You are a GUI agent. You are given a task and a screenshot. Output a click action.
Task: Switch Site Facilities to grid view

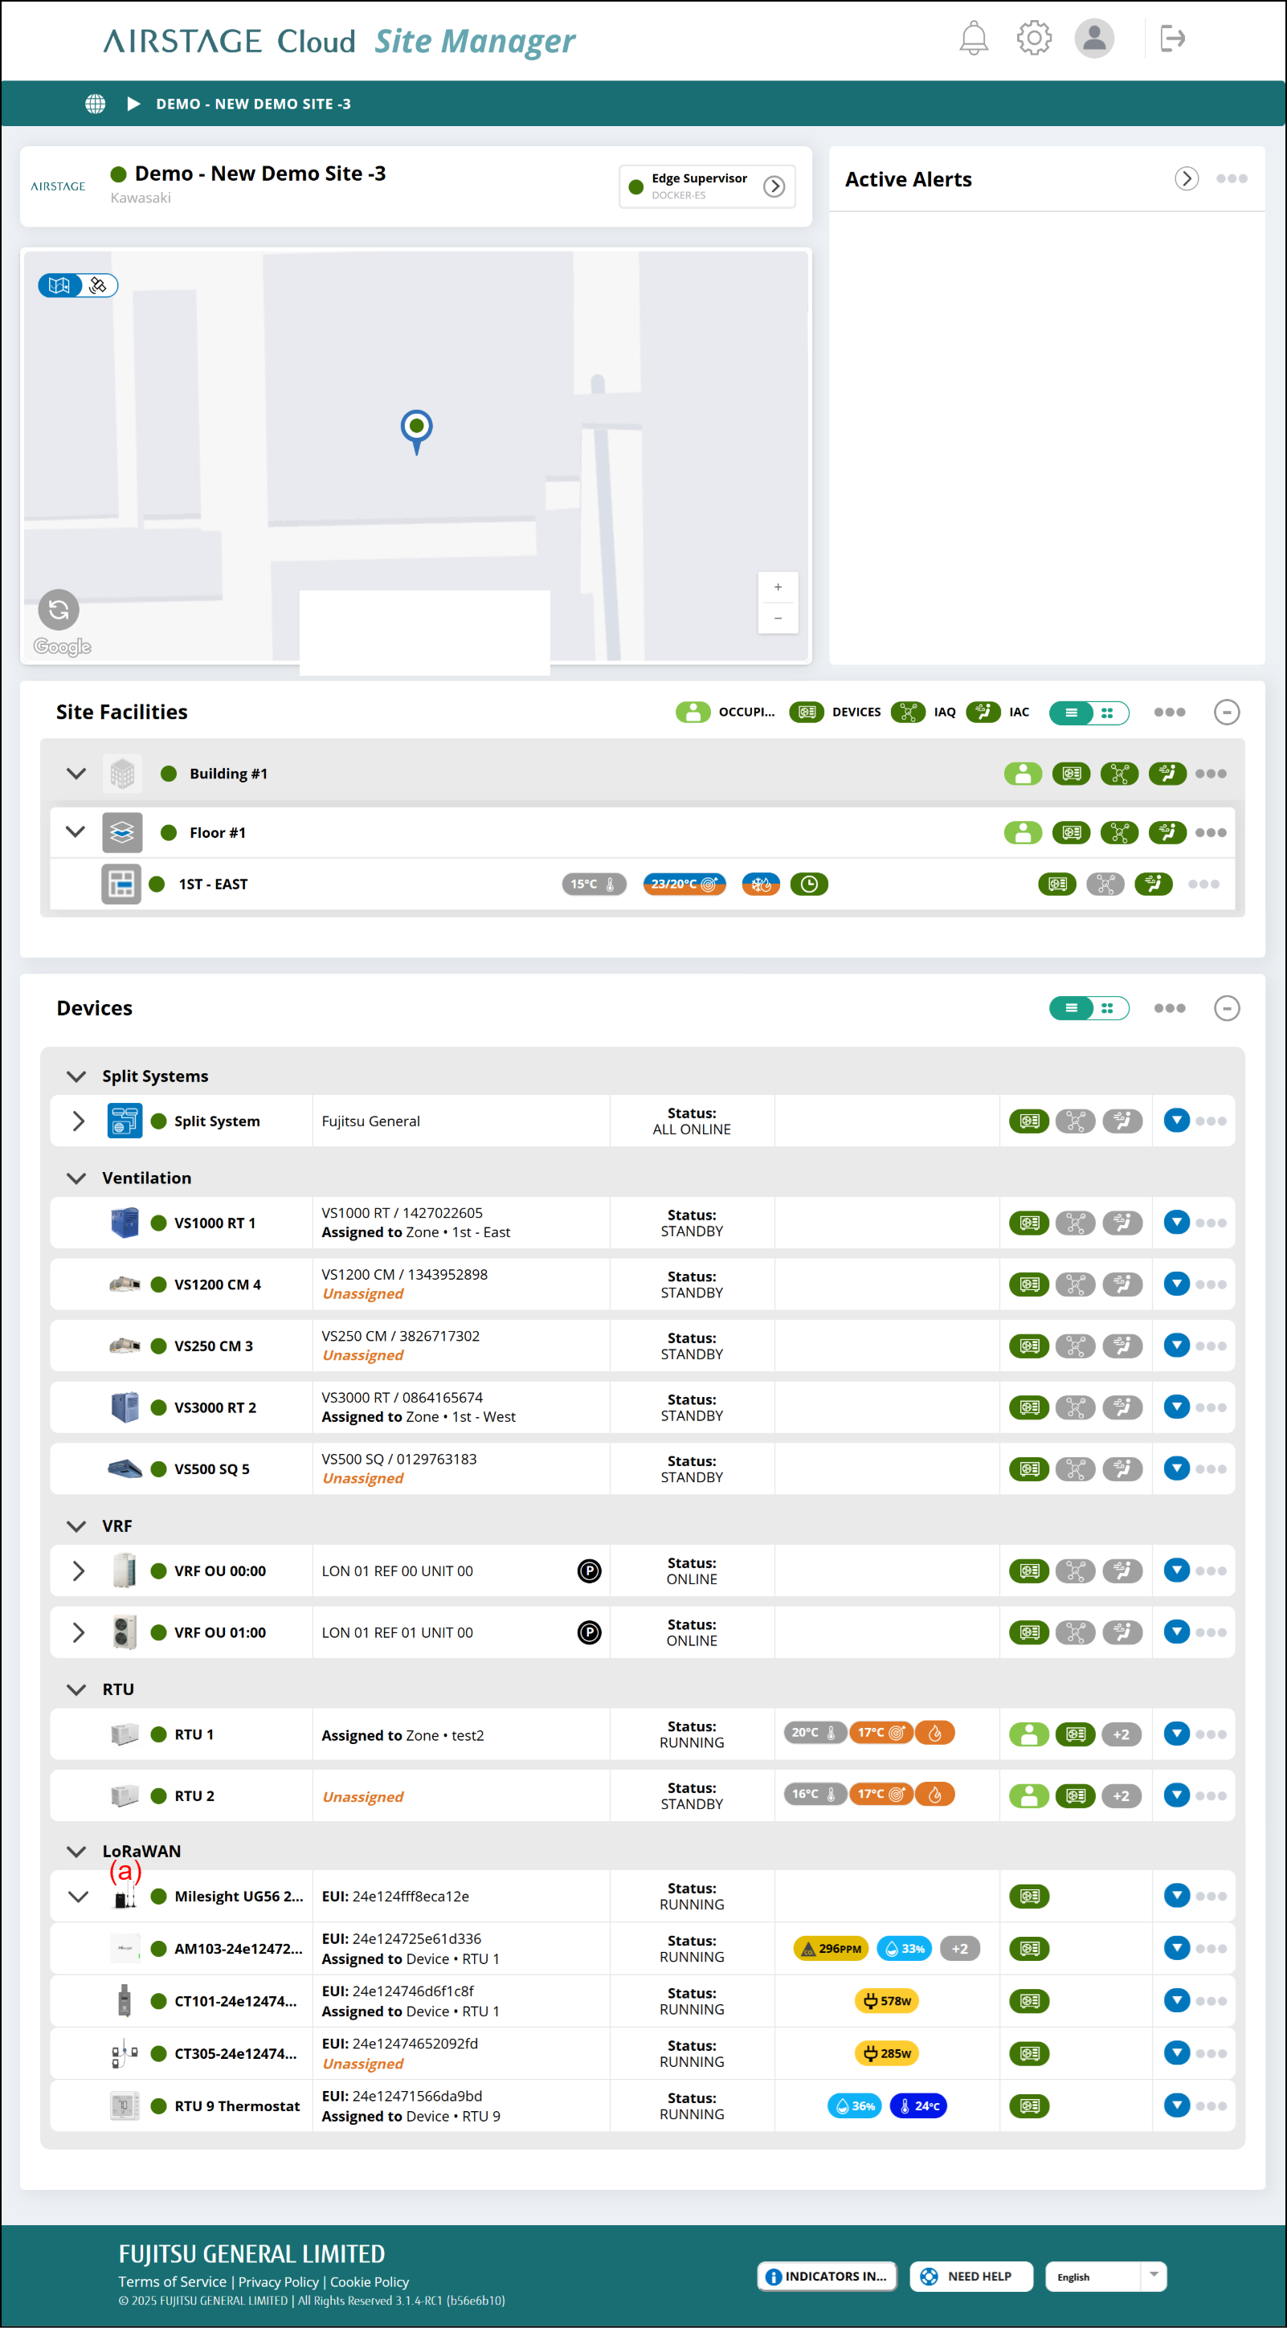point(1106,712)
